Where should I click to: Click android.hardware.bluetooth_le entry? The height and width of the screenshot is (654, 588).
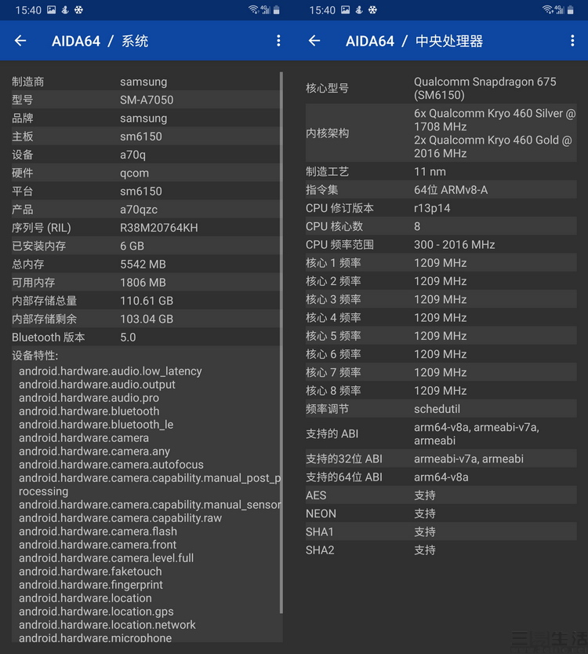(96, 425)
